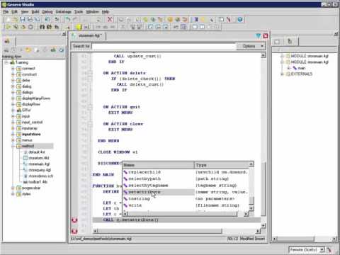Image resolution: width=340 pixels, height=255 pixels.
Task: Click the refresh icon in the project panel toolbar
Action: coord(62,50)
